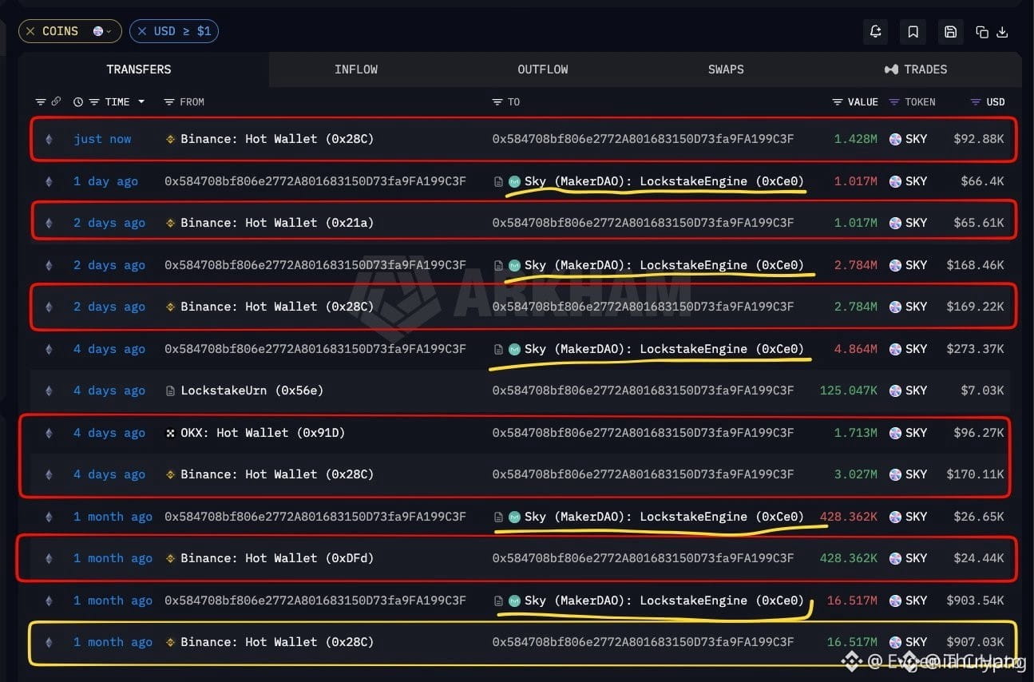Remove the USD ≥ $1 filter with its X

(141, 31)
